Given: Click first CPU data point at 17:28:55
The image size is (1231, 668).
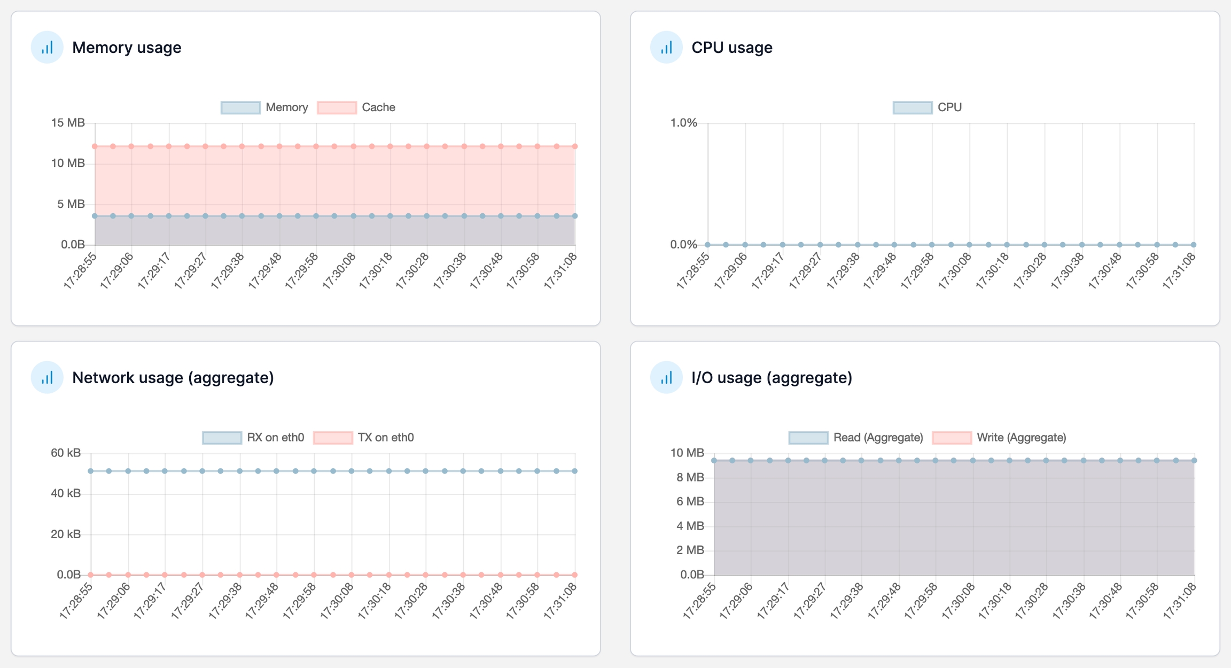Looking at the screenshot, I should pyautogui.click(x=707, y=245).
